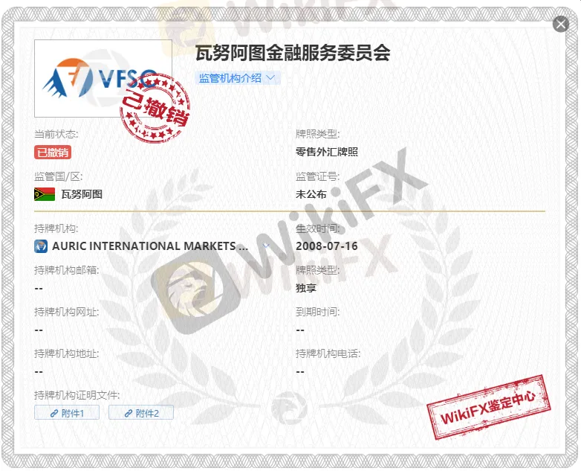The height and width of the screenshot is (471, 581).
Task: Click the red 已撤销 status badge
Action: [x=53, y=153]
